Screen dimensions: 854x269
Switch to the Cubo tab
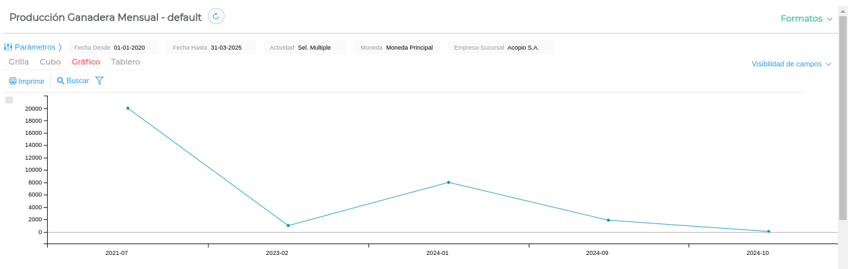(50, 62)
